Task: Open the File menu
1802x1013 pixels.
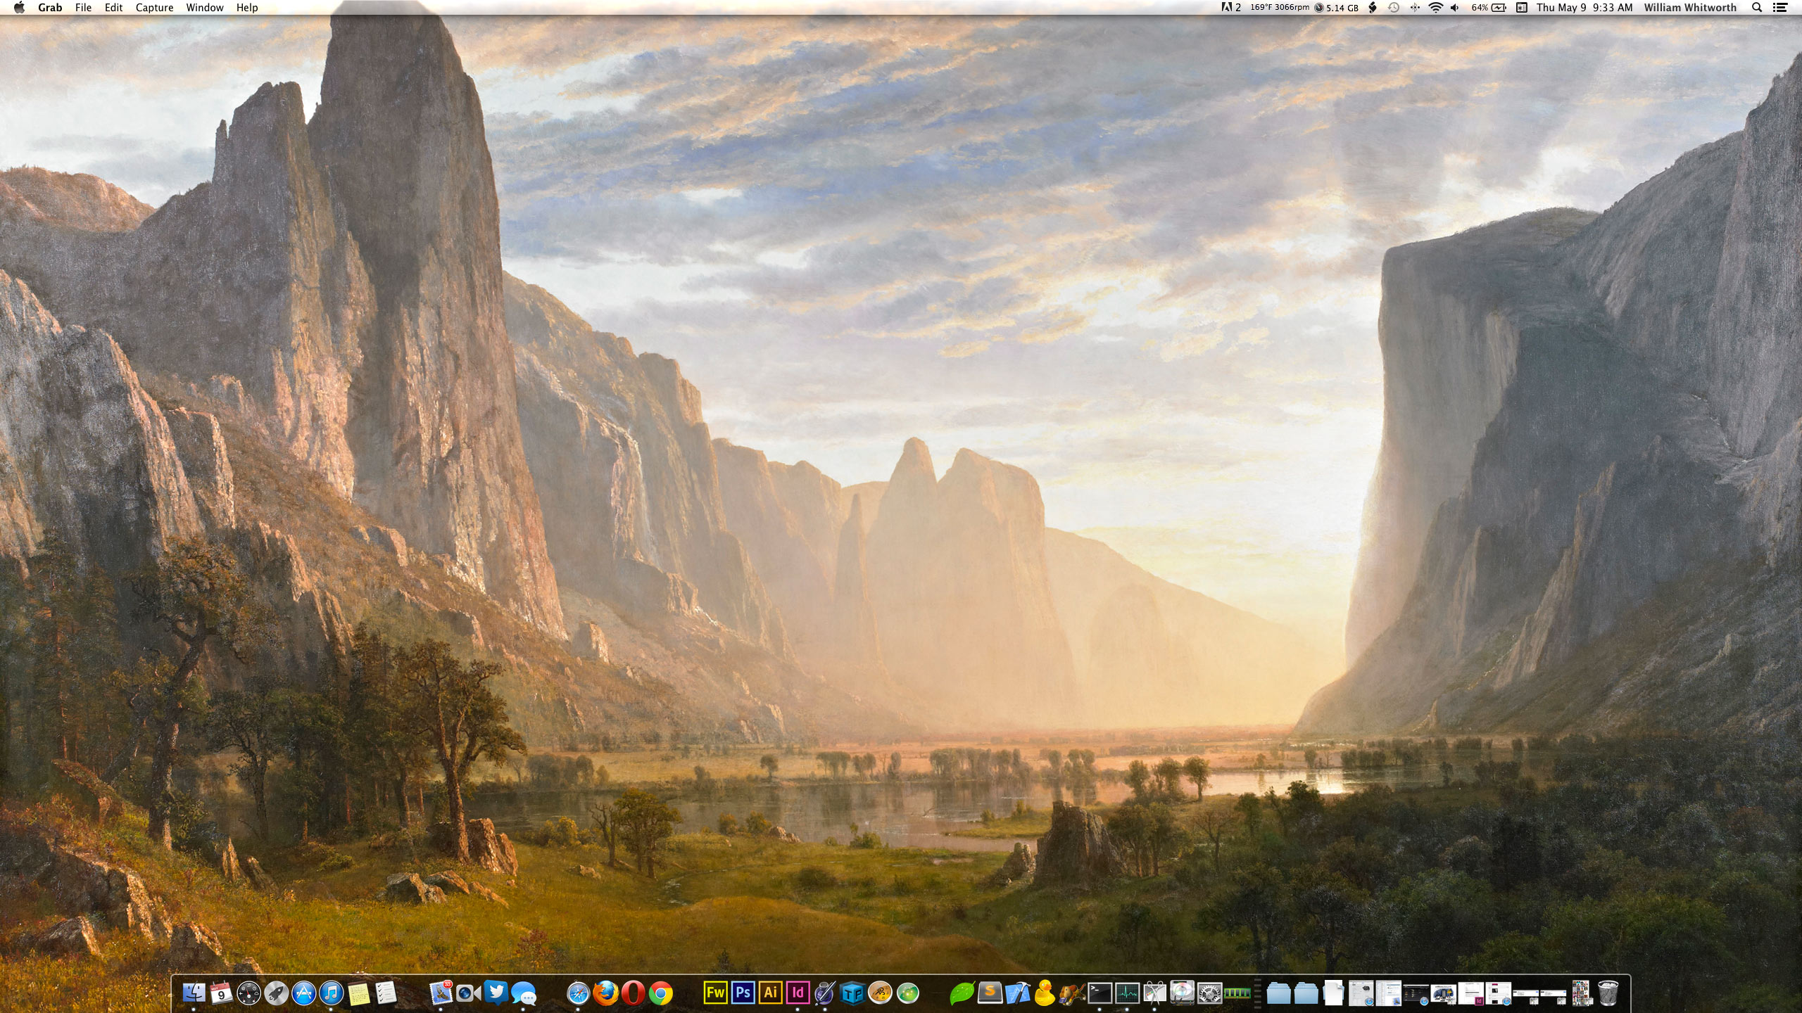Action: [x=83, y=8]
